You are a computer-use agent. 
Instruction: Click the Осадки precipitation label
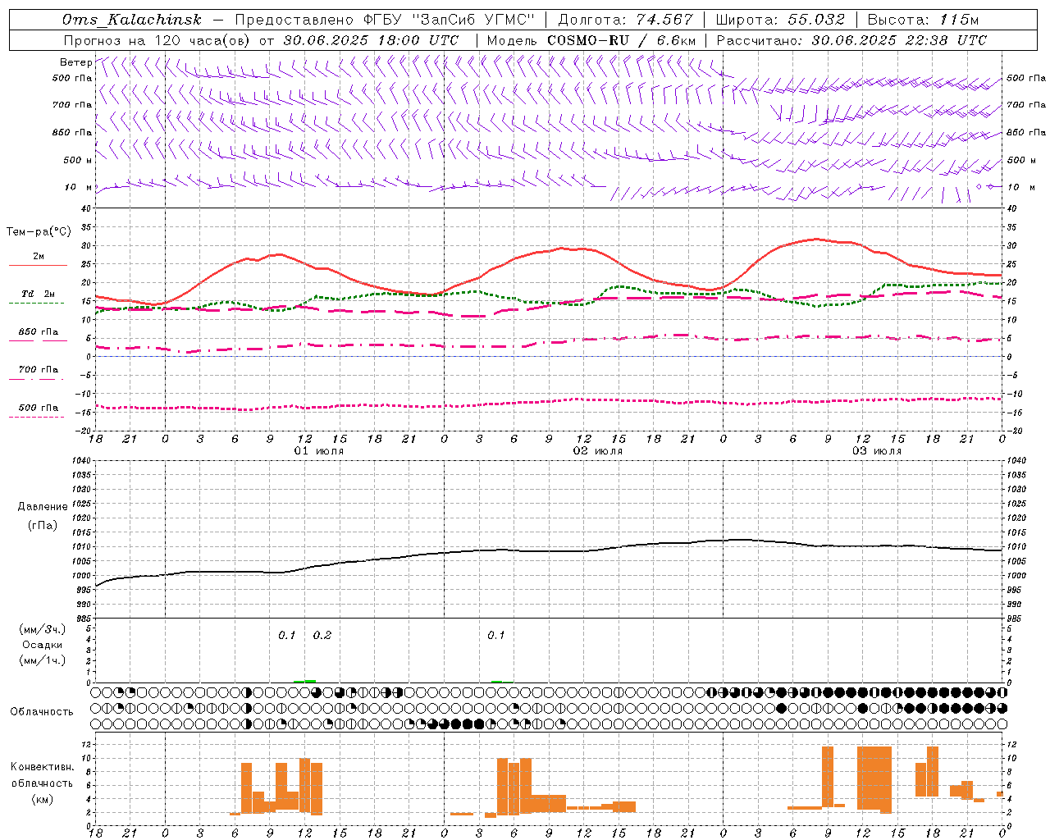43,645
